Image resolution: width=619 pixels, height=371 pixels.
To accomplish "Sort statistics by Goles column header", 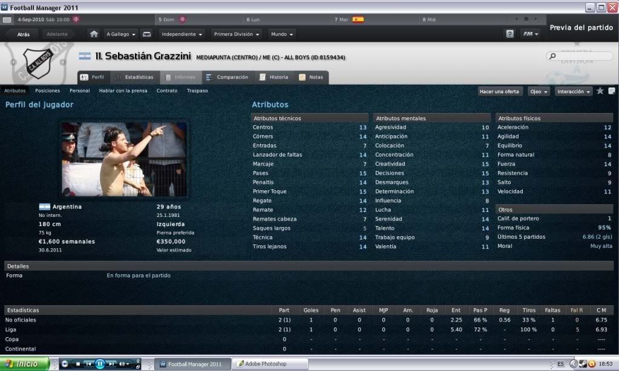I will pyautogui.click(x=310, y=311).
